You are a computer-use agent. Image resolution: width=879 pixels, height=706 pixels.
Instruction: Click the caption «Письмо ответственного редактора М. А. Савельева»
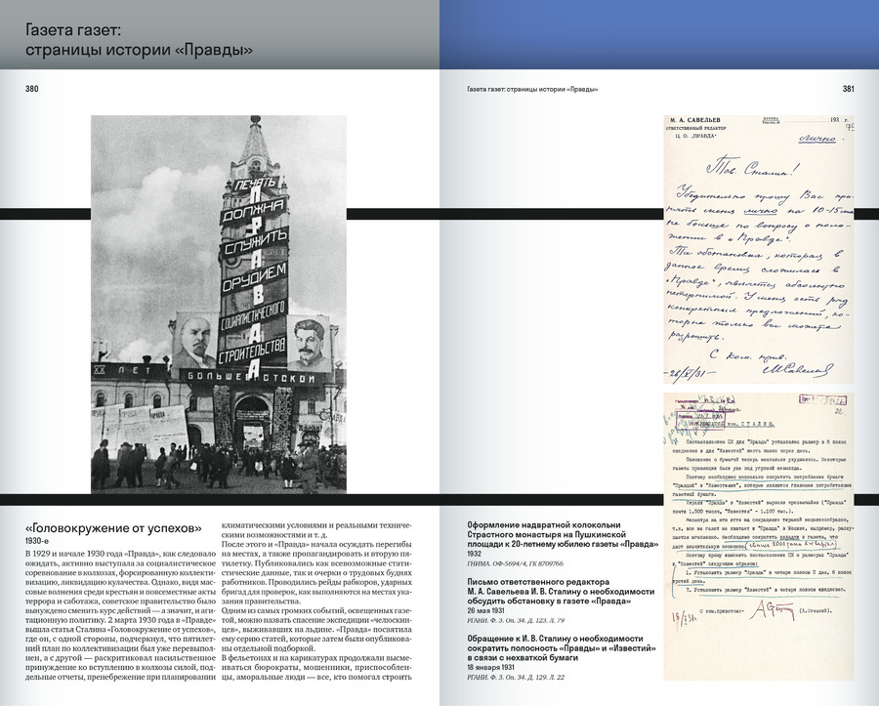(x=561, y=591)
